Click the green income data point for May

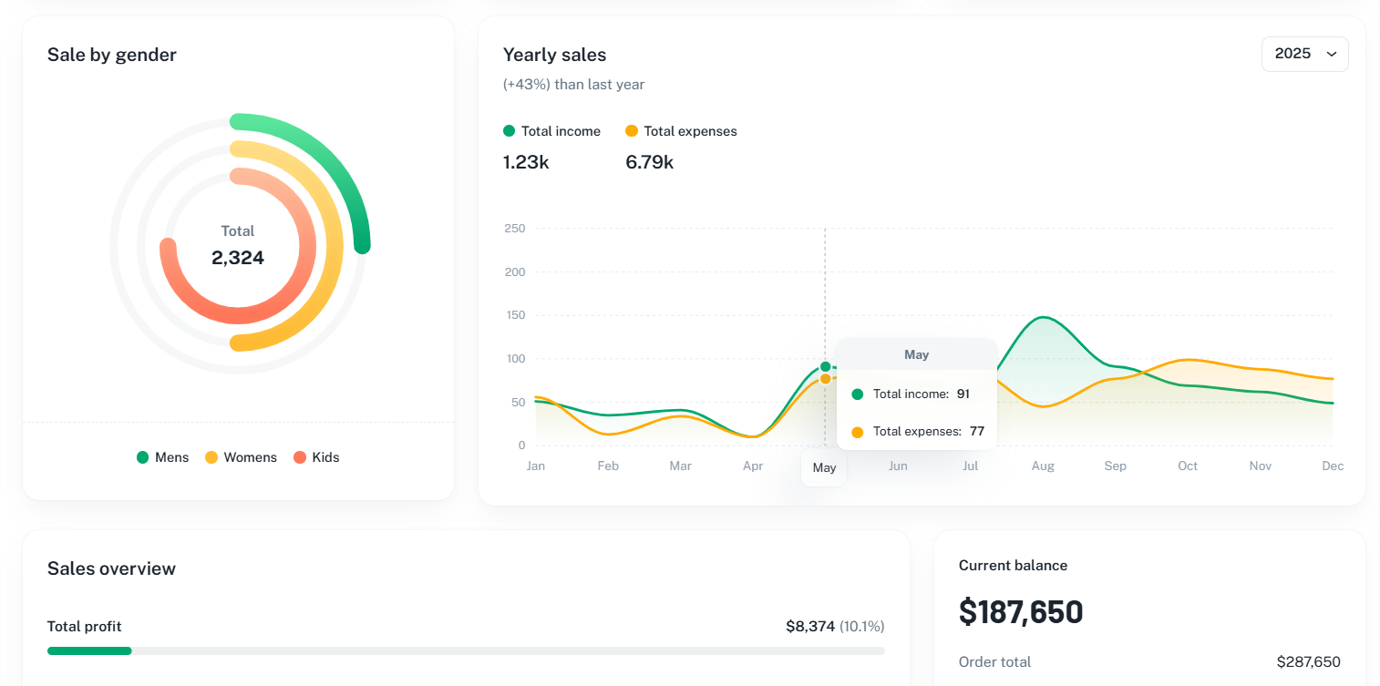click(825, 366)
